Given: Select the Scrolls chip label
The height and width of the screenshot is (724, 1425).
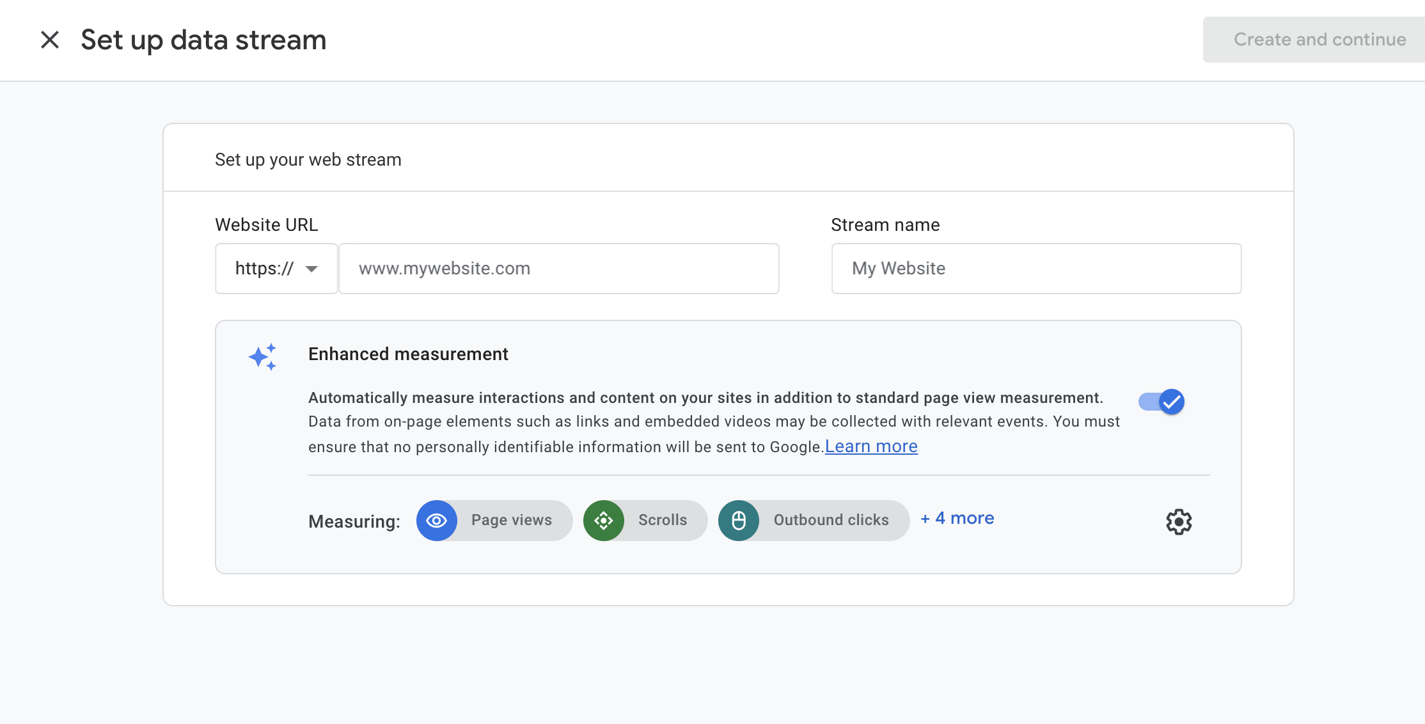Looking at the screenshot, I should pos(663,520).
